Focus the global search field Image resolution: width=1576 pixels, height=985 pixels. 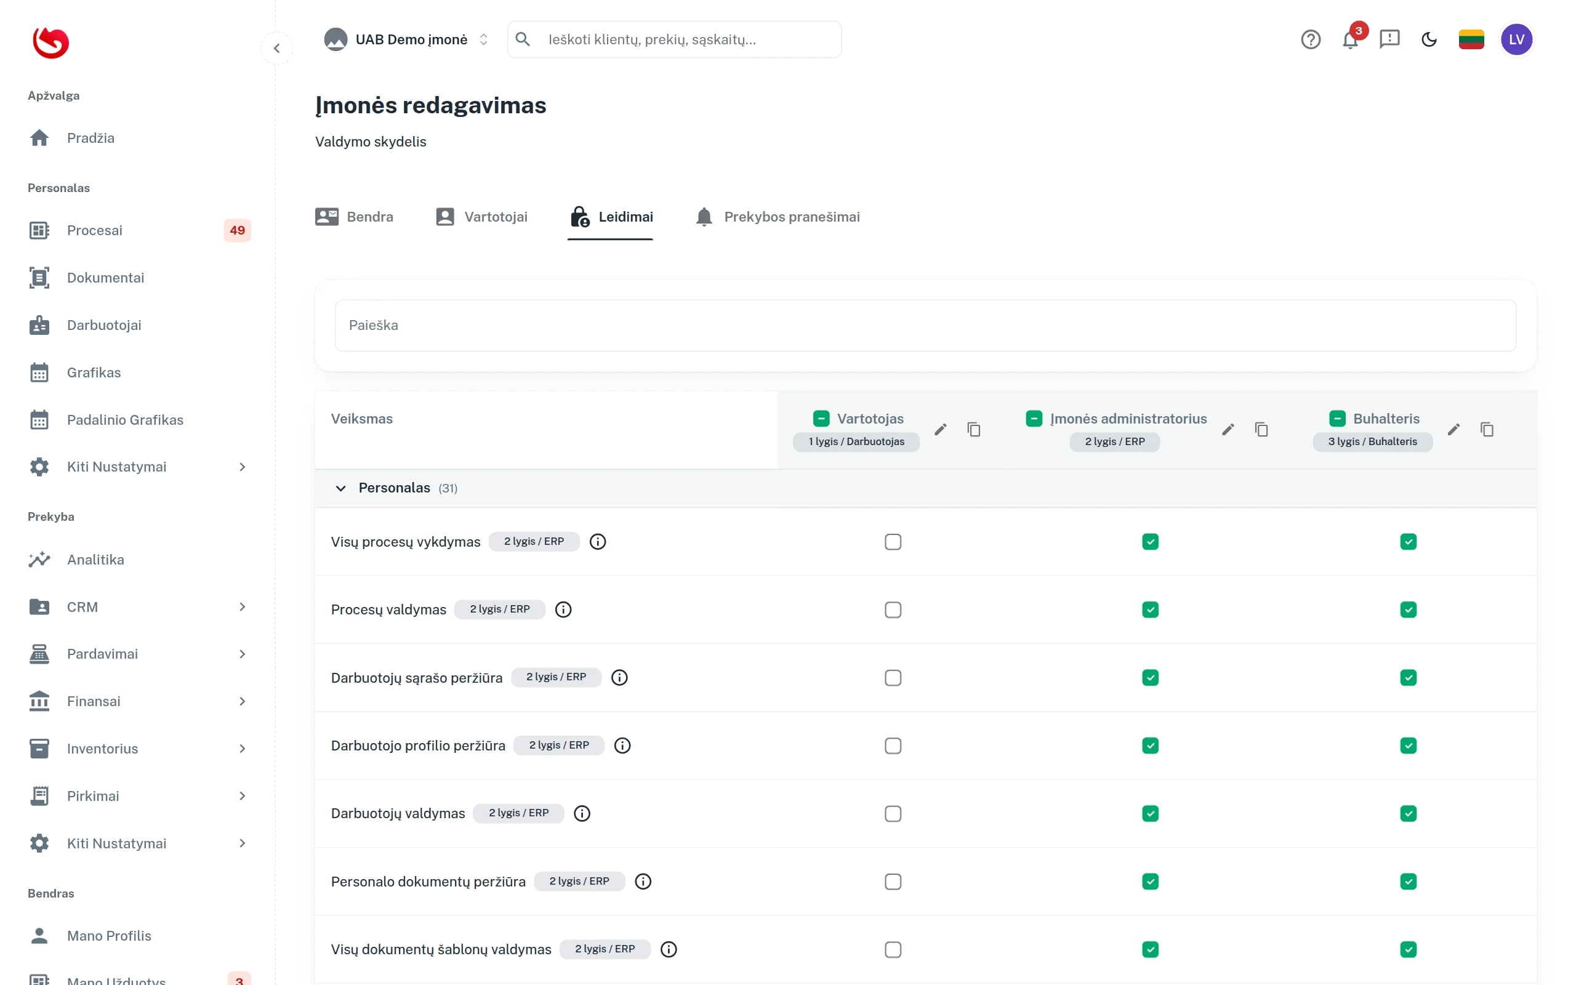(674, 39)
